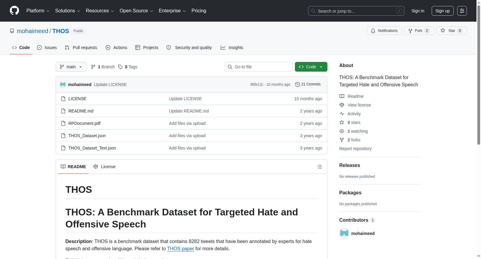
Task: Star the THOS repository
Action: pos(452,31)
